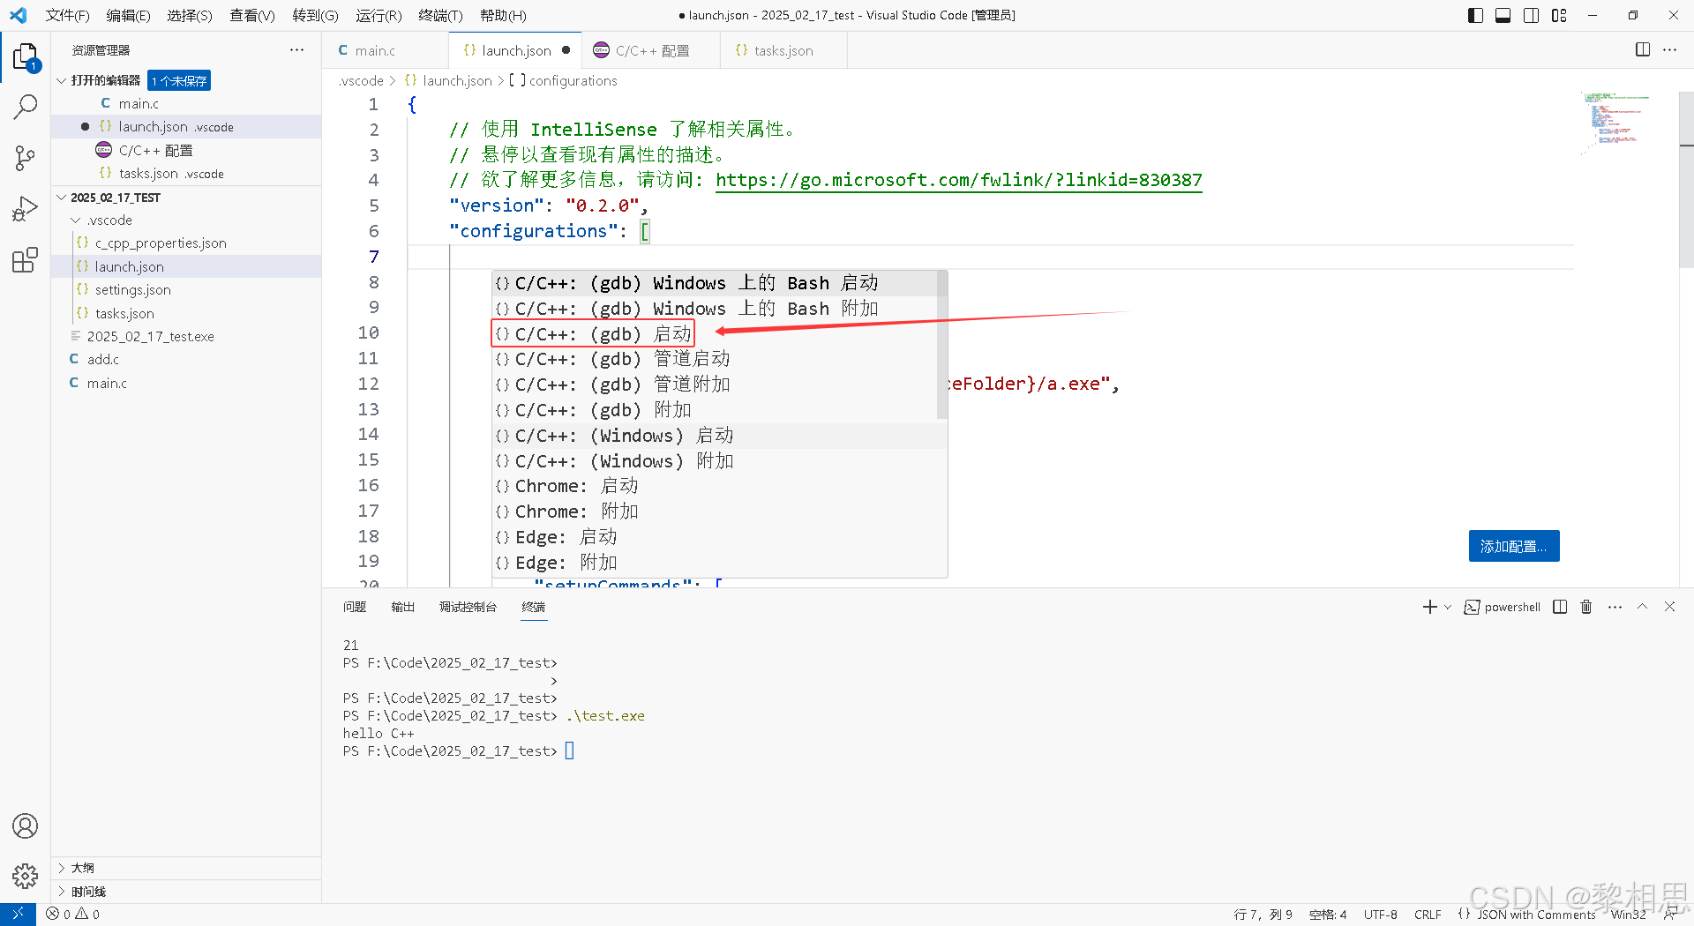Open the Explorer view in activity bar
Screen dimensions: 1694x926
[25, 58]
